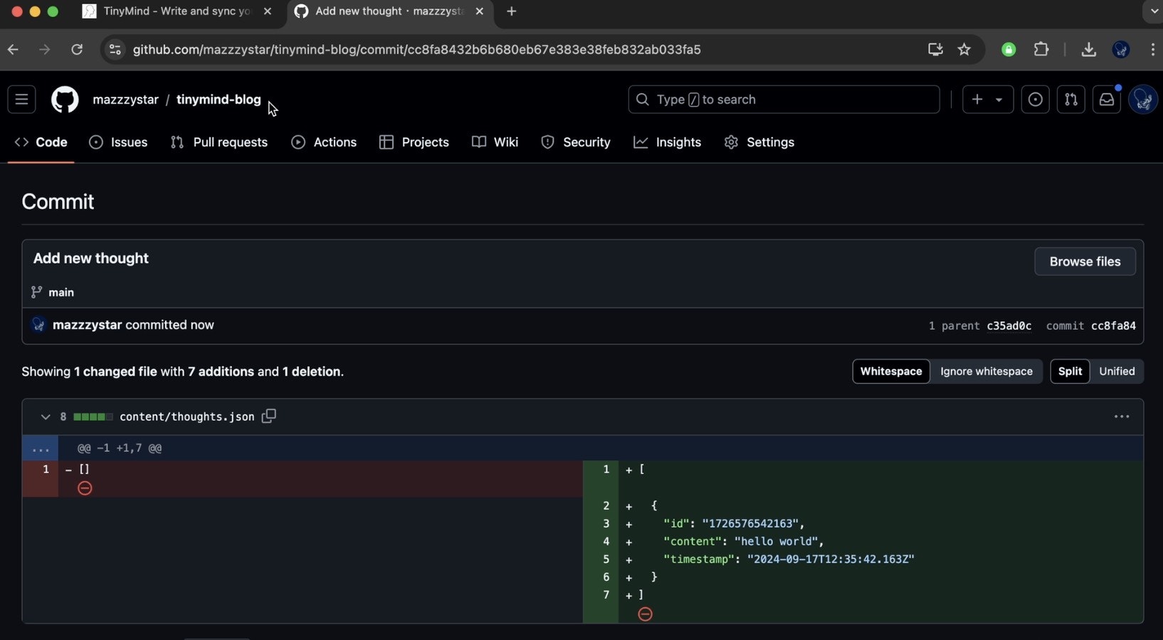Viewport: 1163px width, 640px height.
Task: Close the TinyMind browser tab
Action: coord(268,11)
